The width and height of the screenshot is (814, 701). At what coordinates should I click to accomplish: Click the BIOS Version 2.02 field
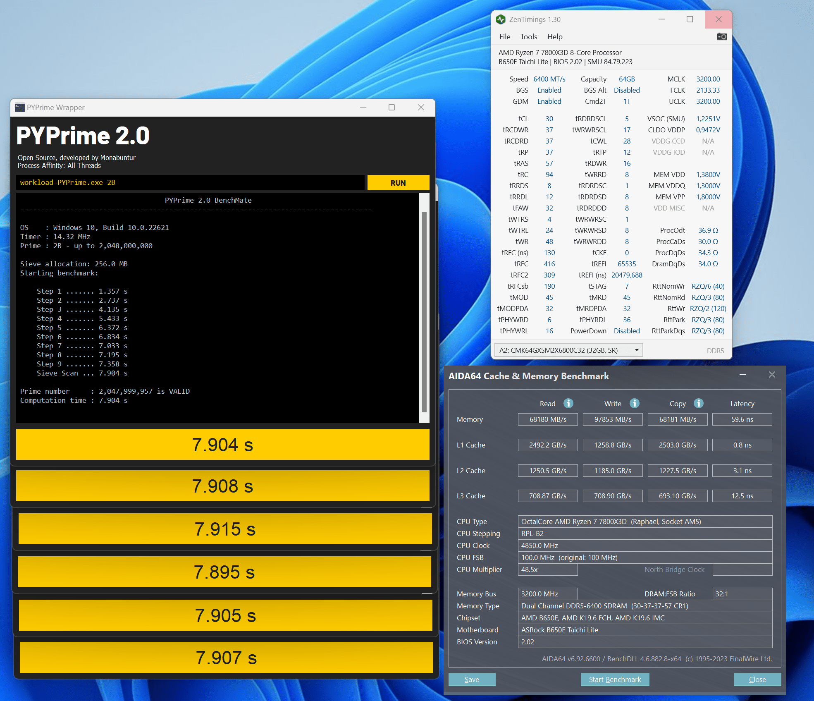tap(645, 642)
